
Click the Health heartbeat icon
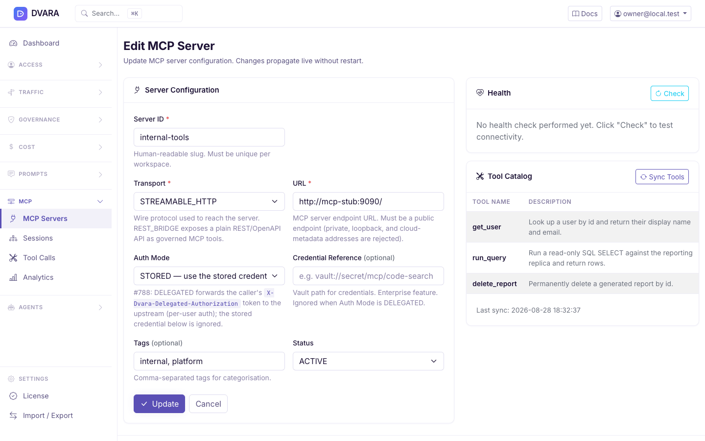click(480, 93)
